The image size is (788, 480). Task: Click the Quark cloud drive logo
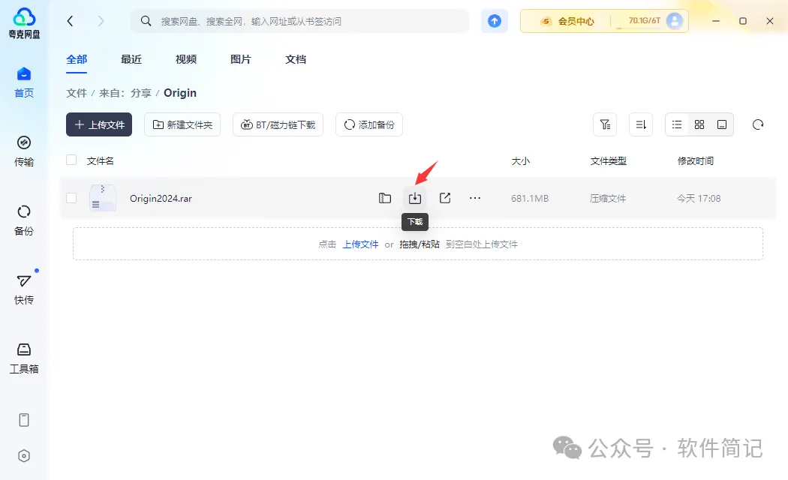23,23
